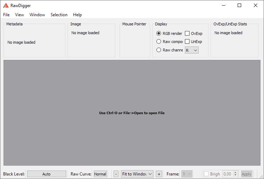The image size is (264, 179).
Task: Click the brightness value field showing 0,00
Action: pyautogui.click(x=228, y=174)
